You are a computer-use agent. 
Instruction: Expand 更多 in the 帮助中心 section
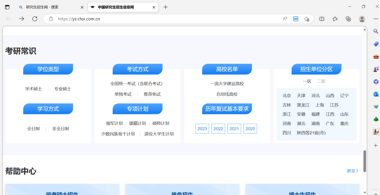click(x=352, y=171)
